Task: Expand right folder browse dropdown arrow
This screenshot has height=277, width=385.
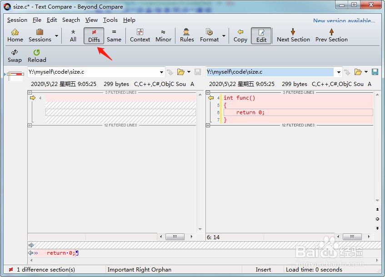Action: click(x=366, y=72)
